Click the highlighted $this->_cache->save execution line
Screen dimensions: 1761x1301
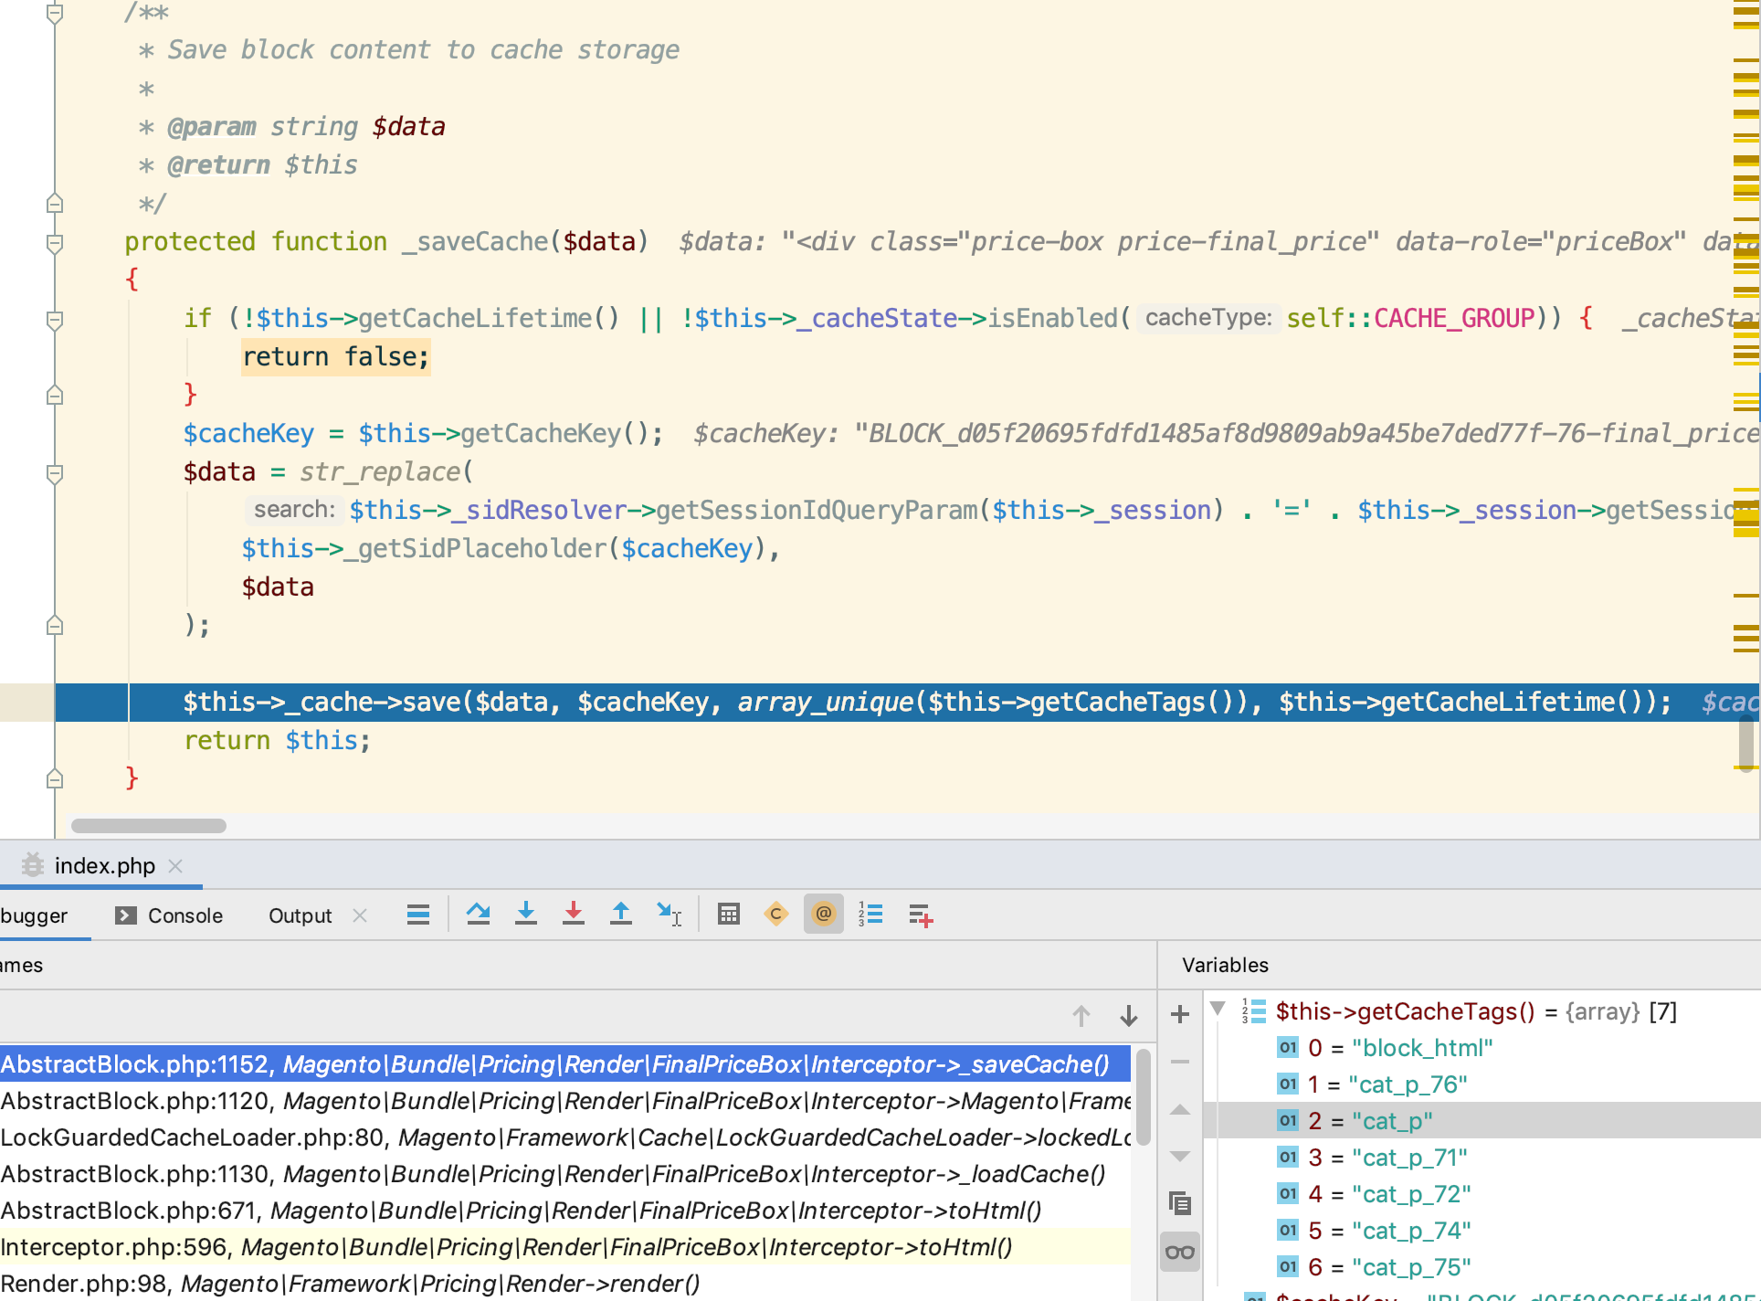coord(908,703)
